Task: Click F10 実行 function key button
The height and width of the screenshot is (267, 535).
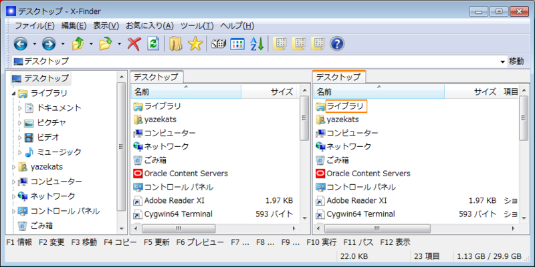Action: pyautogui.click(x=322, y=242)
